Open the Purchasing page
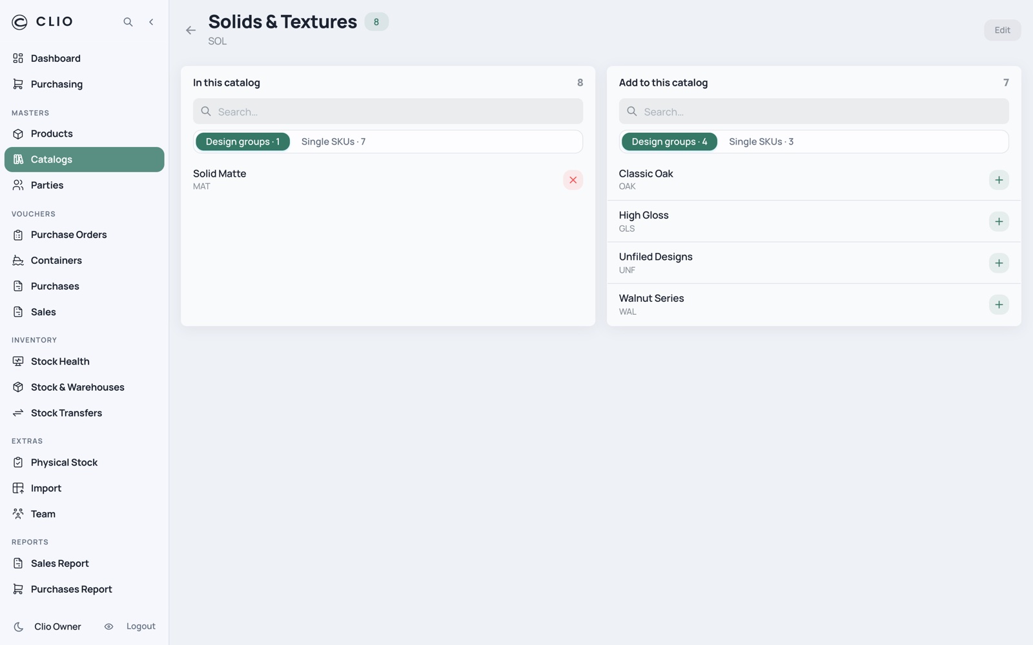This screenshot has height=645, width=1033. [85, 84]
